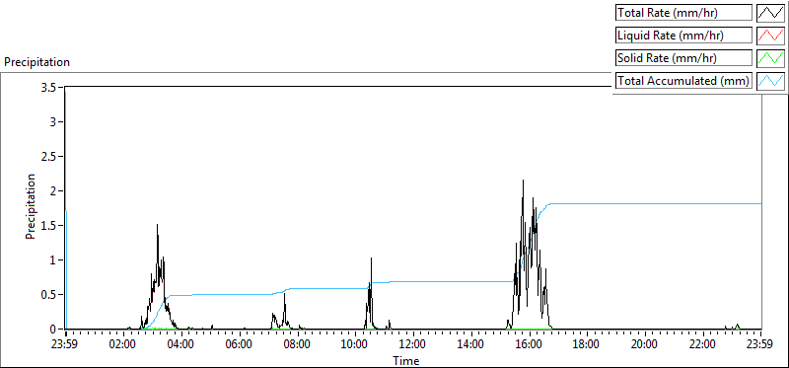Viewport: 789px width, 368px height.
Task: Click the 10:00 time axis label
Action: (x=355, y=345)
